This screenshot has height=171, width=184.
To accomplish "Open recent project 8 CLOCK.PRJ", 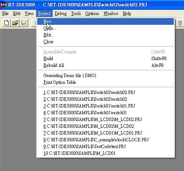I will [105, 140].
